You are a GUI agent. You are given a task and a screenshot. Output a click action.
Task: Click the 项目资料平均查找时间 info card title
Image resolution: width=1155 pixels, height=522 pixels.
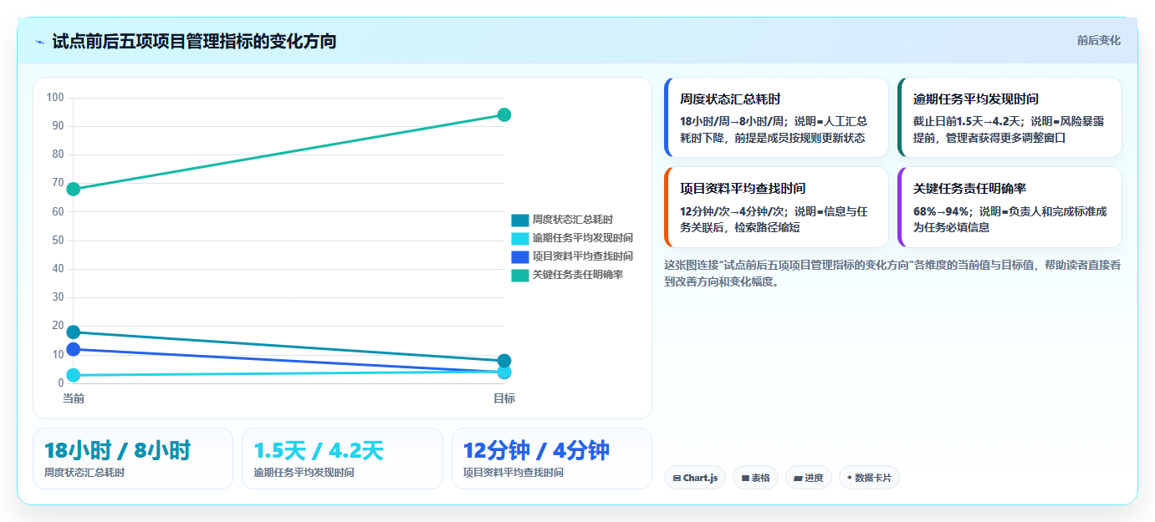[x=744, y=189]
